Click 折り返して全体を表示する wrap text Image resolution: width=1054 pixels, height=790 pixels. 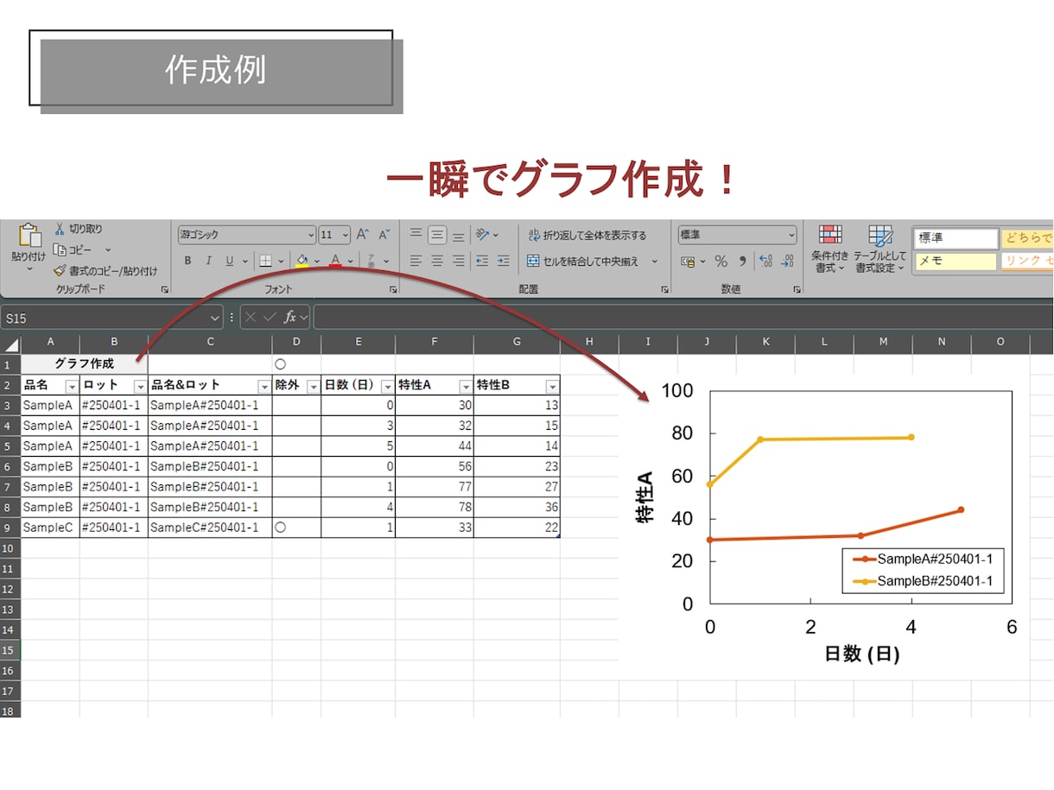(587, 235)
